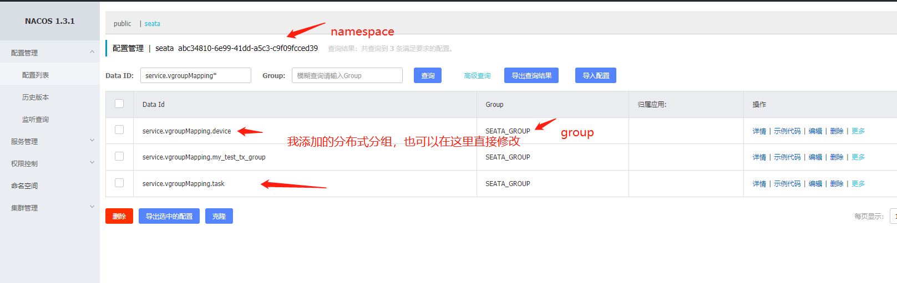Click 编辑 for service.vgroupMapping.my_test_tx_group
Image resolution: width=897 pixels, height=283 pixels.
(x=815, y=157)
